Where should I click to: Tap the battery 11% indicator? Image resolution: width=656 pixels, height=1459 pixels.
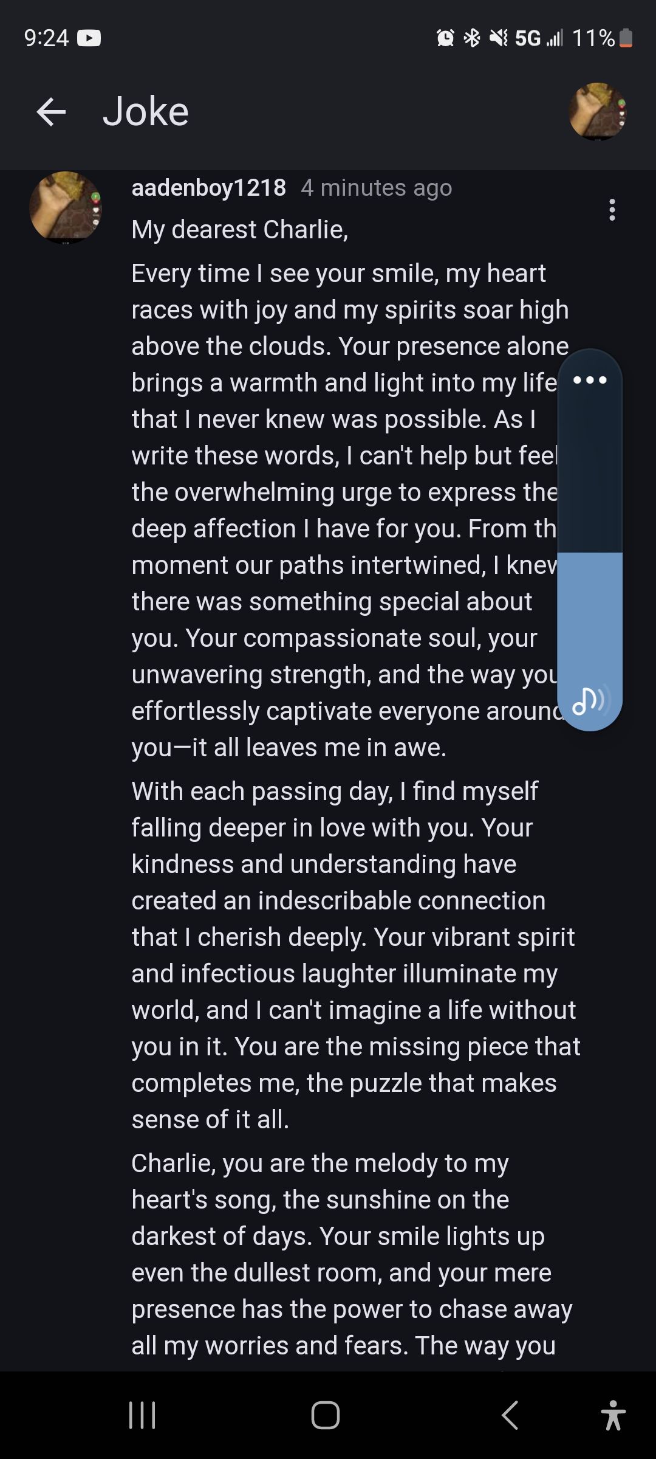point(603,38)
